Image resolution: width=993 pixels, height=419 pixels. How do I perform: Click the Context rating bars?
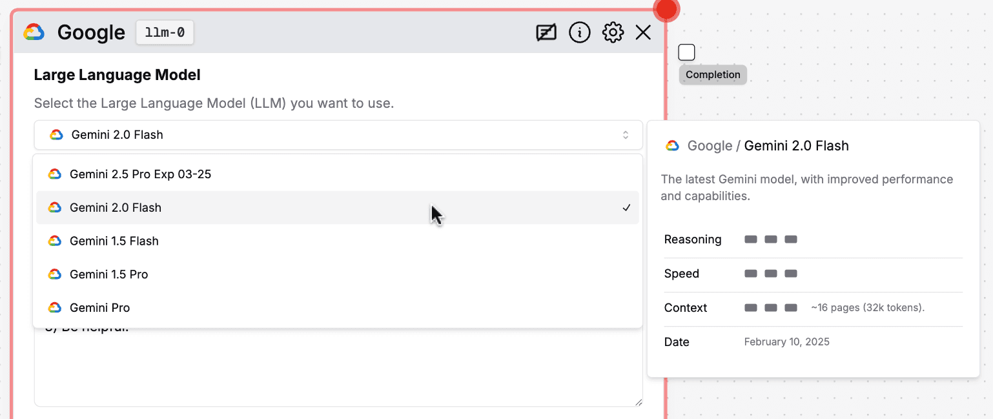(x=771, y=308)
